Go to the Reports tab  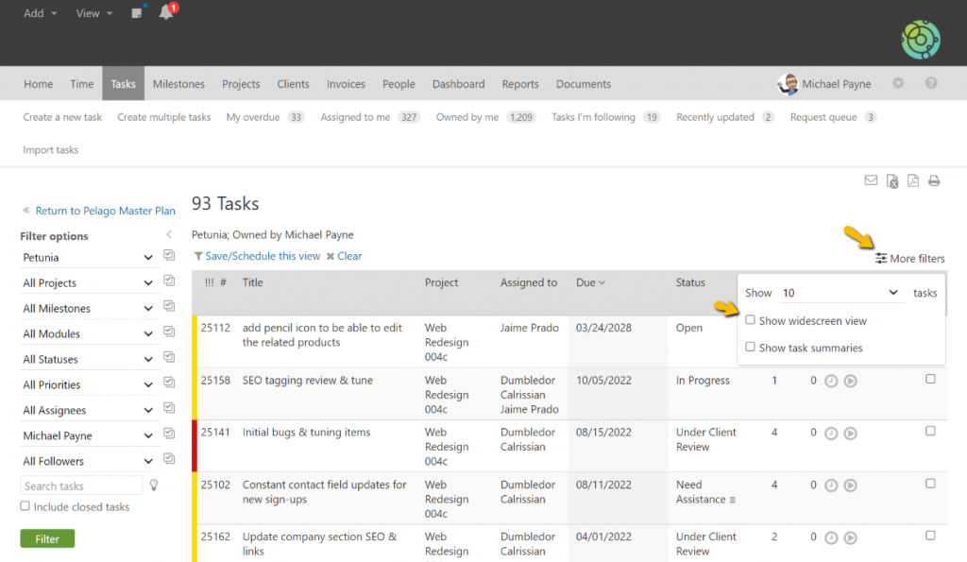click(520, 84)
